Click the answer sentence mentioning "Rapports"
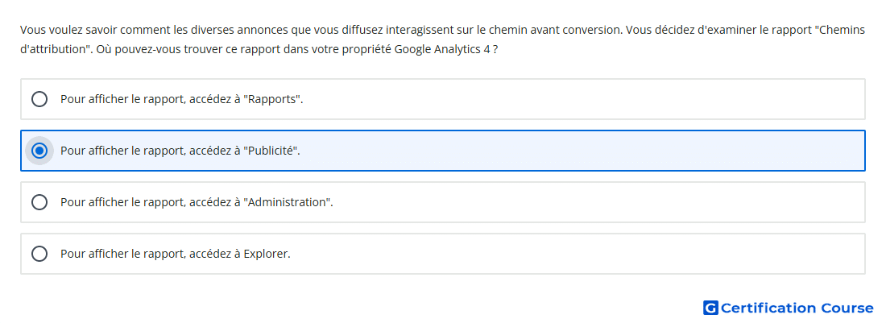This screenshot has width=886, height=323. tap(182, 99)
